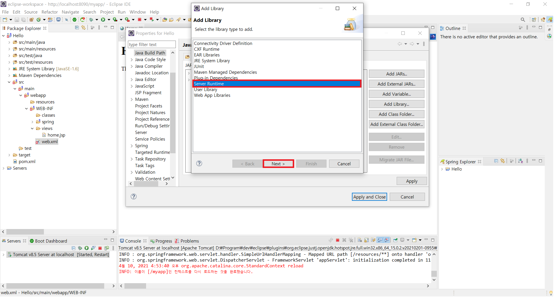
Task: Click Package Explorer horizontal scrollbar thumb
Action: pyautogui.click(x=25, y=232)
